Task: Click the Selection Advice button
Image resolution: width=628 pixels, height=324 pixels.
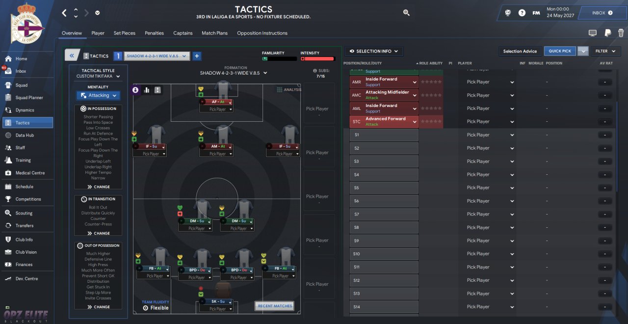Action: [x=520, y=51]
